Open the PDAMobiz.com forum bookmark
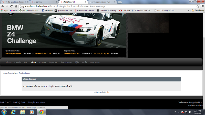The width and height of the screenshot is (205, 115). point(142,10)
